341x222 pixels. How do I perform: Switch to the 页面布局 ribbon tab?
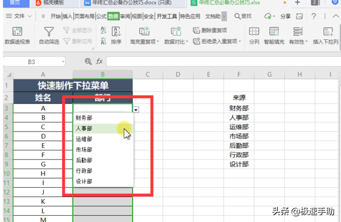84,16
